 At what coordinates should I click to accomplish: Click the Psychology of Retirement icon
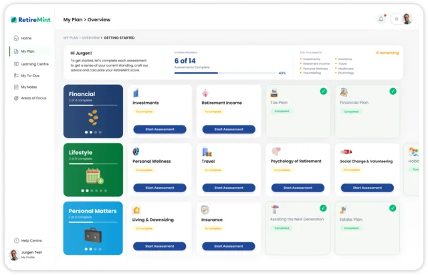coord(276,152)
